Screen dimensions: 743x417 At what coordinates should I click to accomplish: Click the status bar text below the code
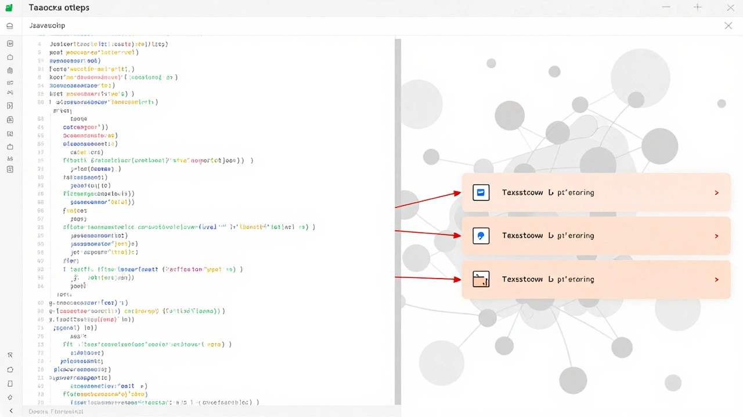point(56,411)
